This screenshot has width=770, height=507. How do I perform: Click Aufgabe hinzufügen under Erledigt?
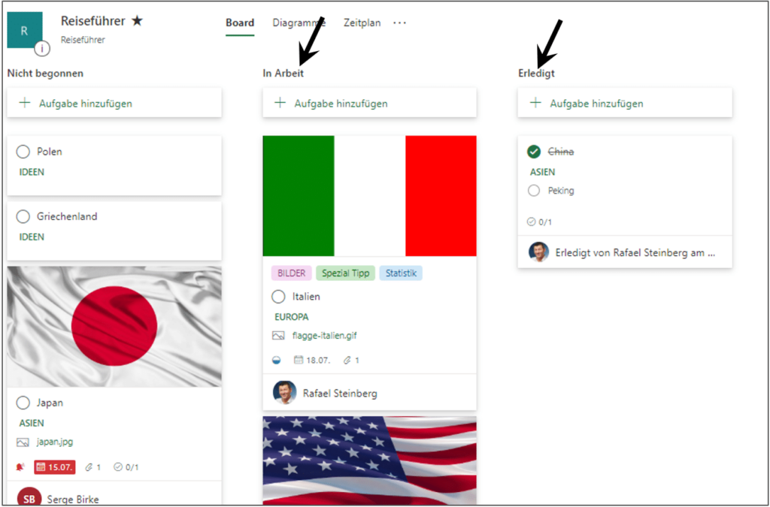click(625, 103)
